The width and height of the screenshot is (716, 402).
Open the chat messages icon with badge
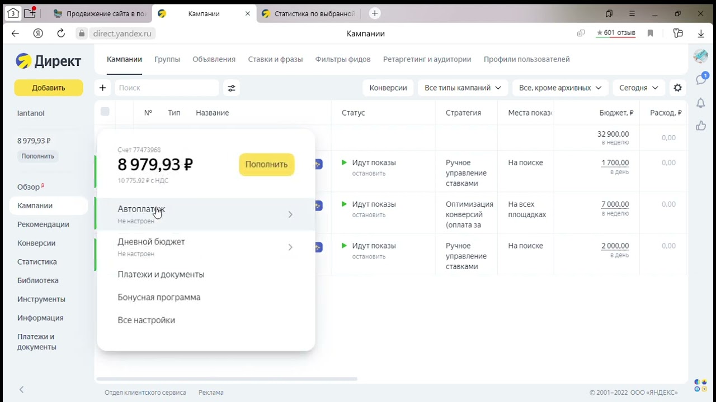tap(701, 79)
